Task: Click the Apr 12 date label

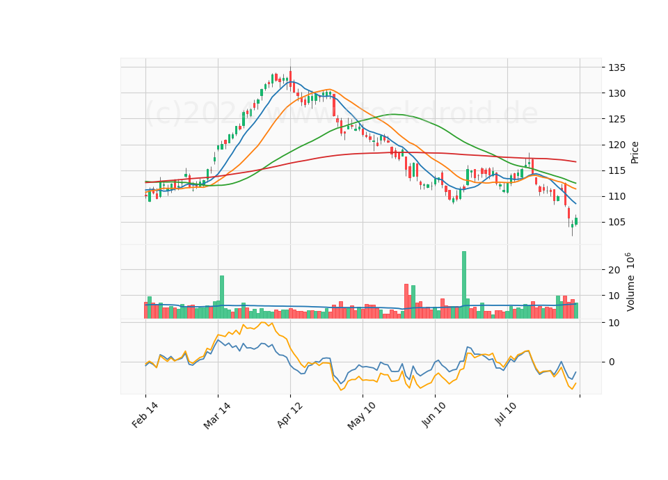Action: coord(289,415)
